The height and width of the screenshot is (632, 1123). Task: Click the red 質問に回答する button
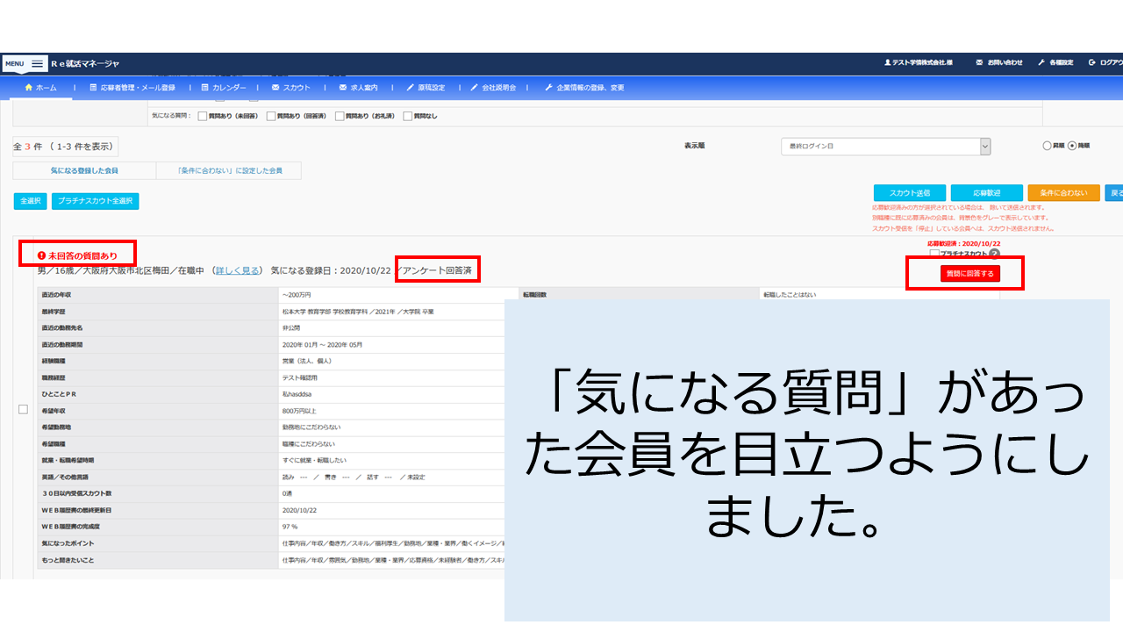point(969,274)
